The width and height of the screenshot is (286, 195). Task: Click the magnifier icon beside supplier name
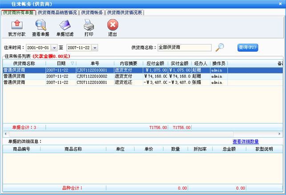click(x=220, y=47)
